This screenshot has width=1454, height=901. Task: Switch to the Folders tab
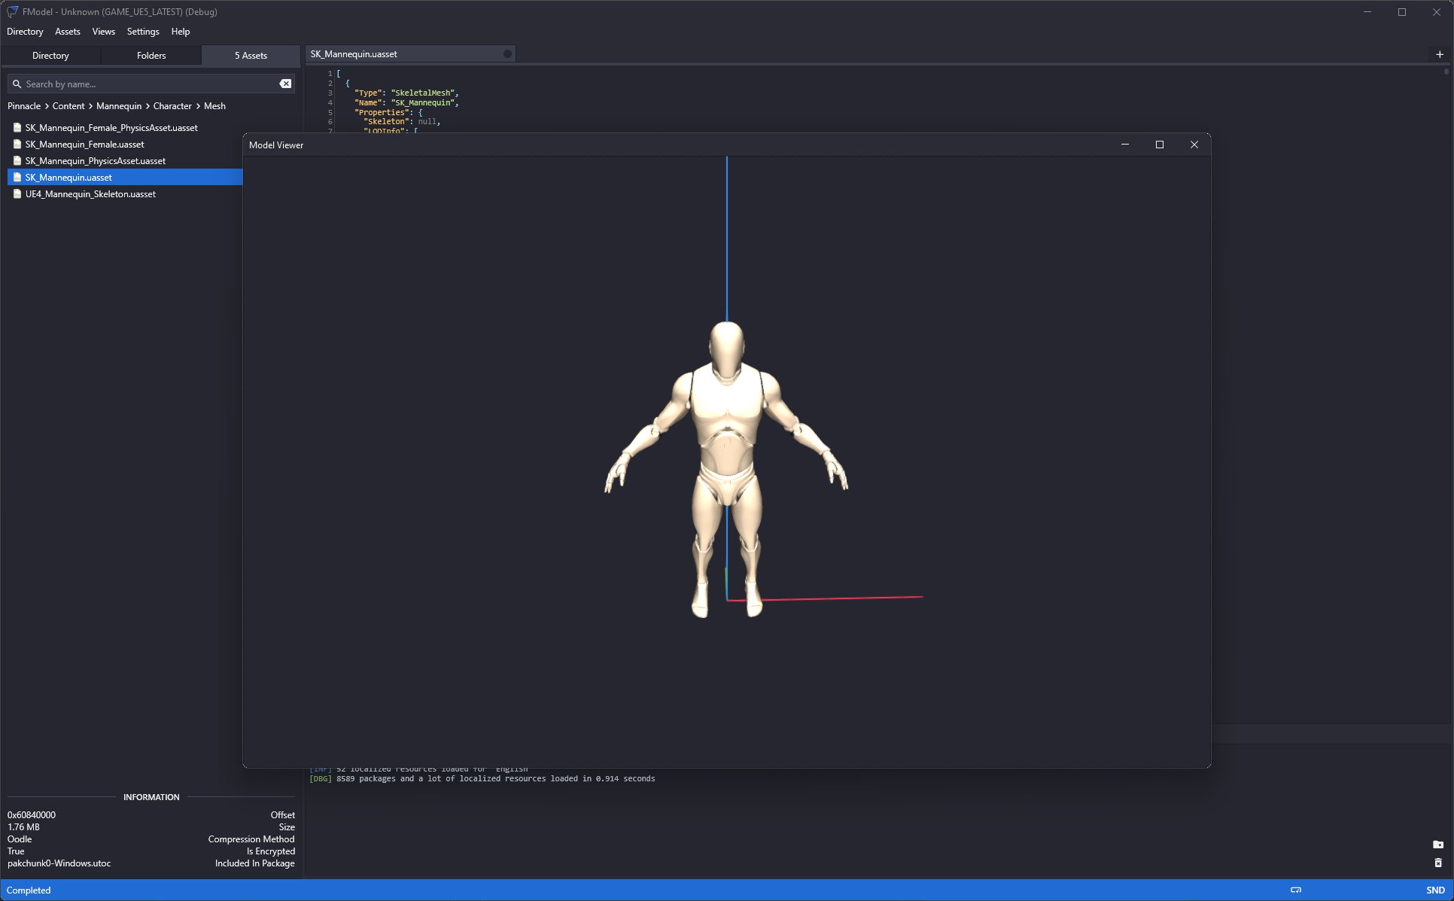(x=151, y=56)
